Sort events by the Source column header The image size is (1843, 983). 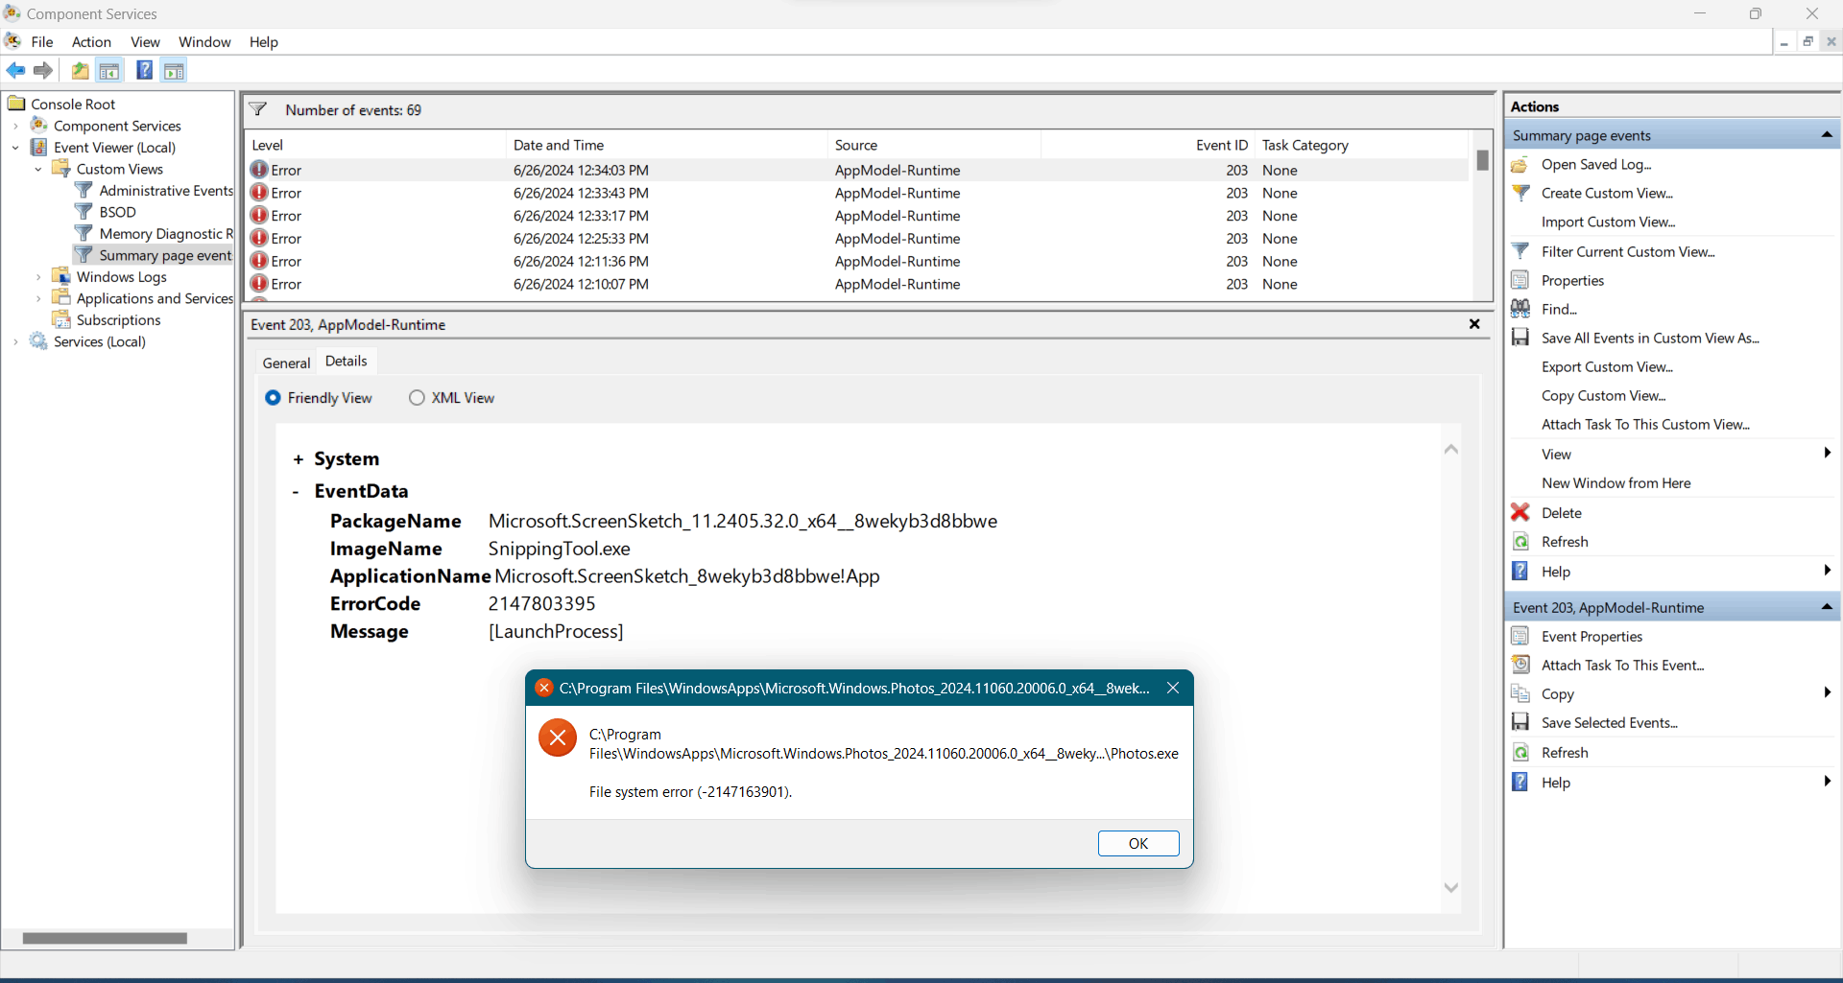[934, 145]
